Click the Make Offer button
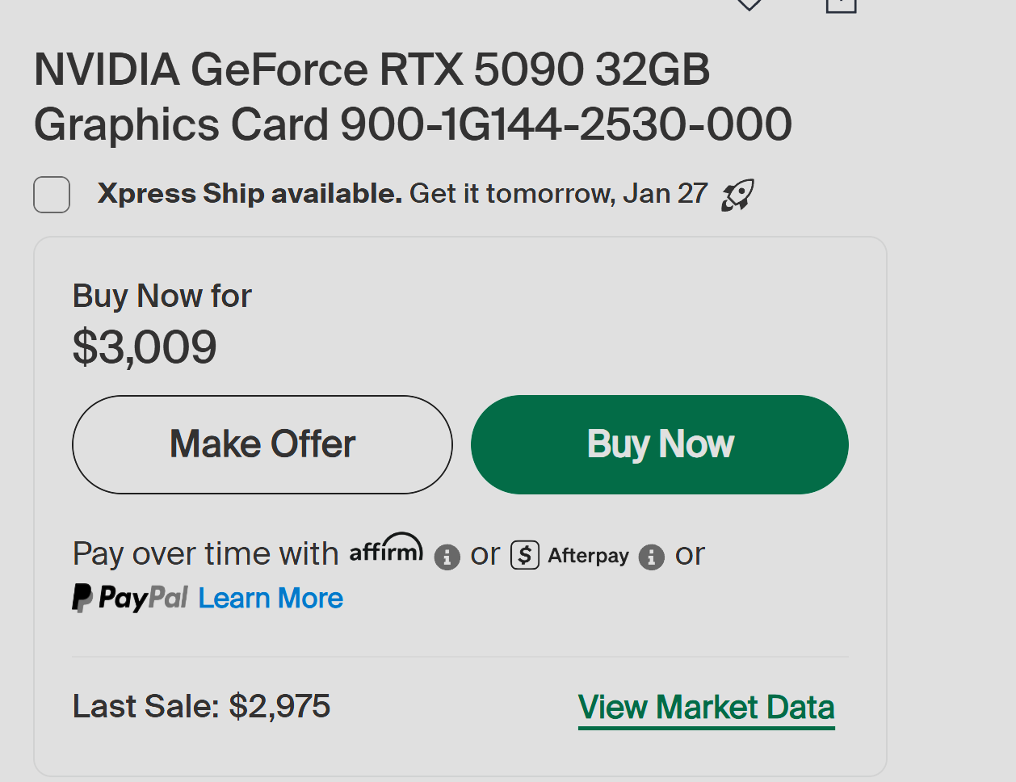Viewport: 1016px width, 782px height. (262, 444)
